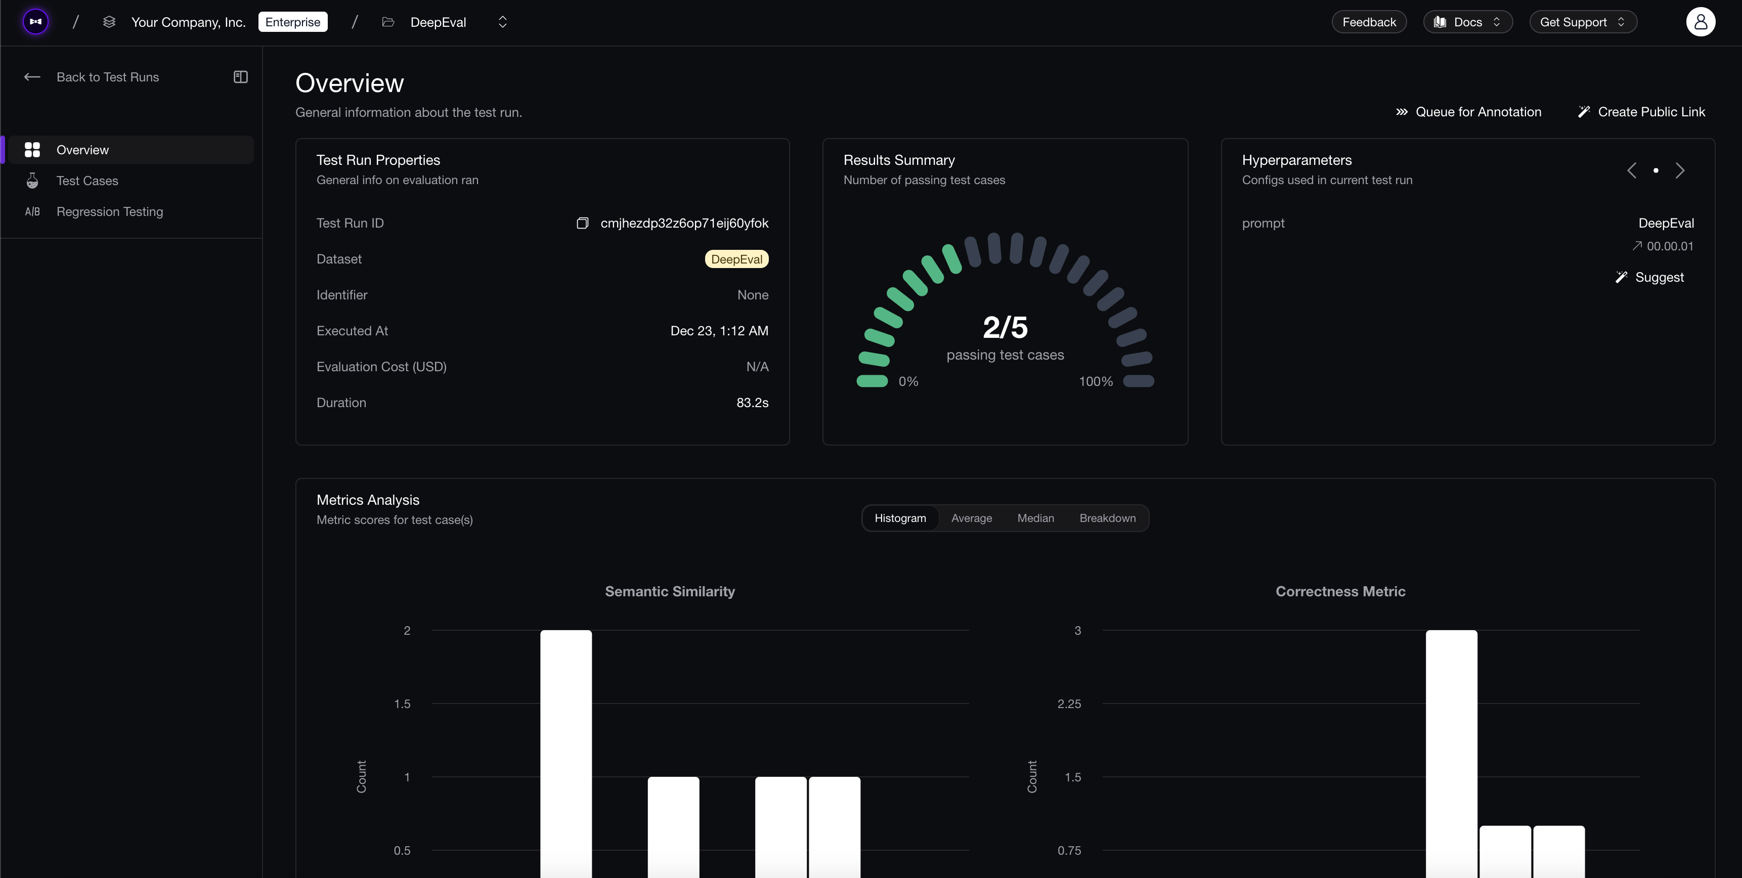
Task: Switch to the Average metrics tab
Action: click(972, 517)
